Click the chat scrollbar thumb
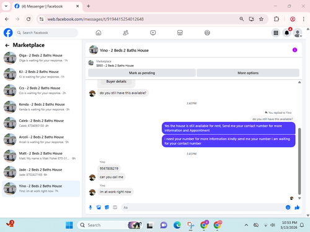 (x=299, y=161)
